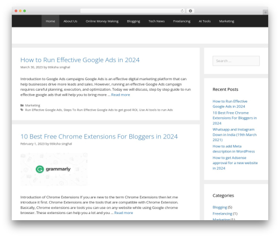The width and height of the screenshot is (280, 237).
Task: Click Read more on Chrome Extensions post
Action: [124, 213]
